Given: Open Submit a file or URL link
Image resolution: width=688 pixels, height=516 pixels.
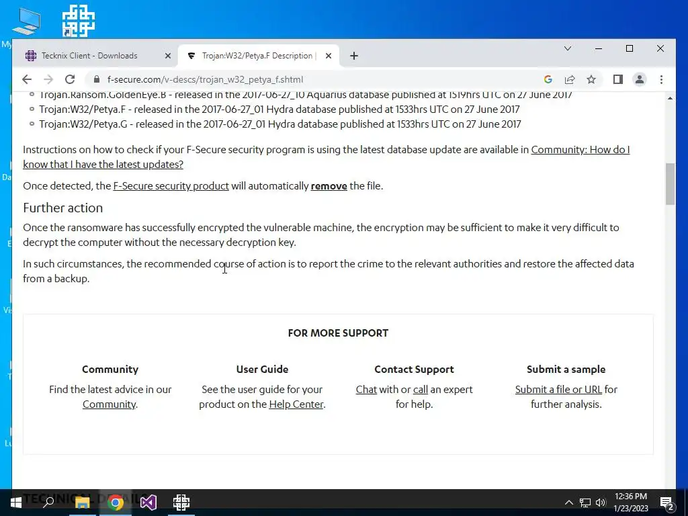Looking at the screenshot, I should coord(558,390).
